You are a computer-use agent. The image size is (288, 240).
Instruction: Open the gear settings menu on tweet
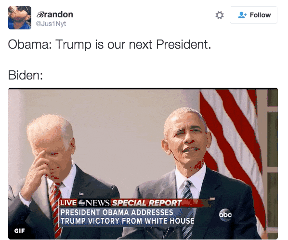pos(220,15)
